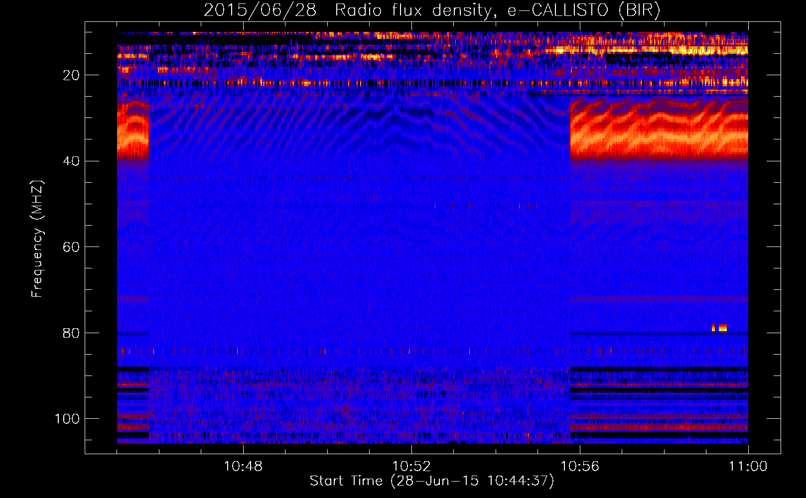The image size is (806, 498).
Task: Click the "100" frequency tick label
Action: (x=67, y=419)
